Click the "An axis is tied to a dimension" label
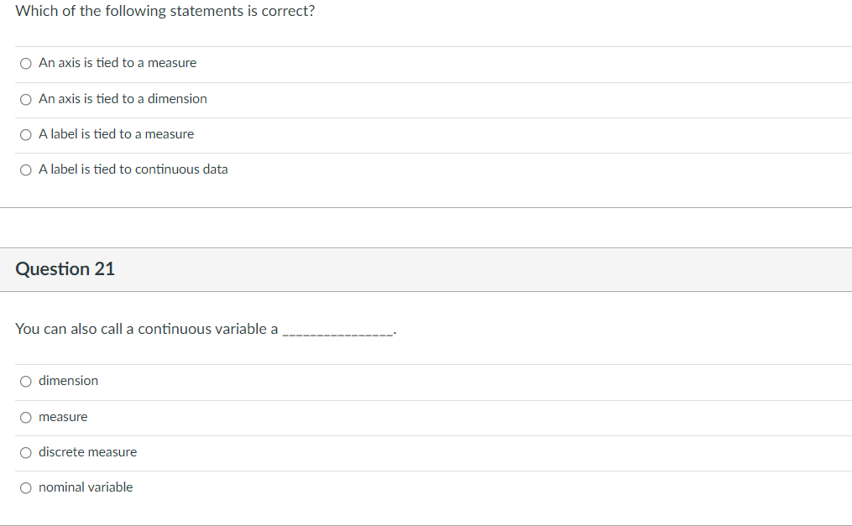The image size is (852, 526). [x=122, y=99]
